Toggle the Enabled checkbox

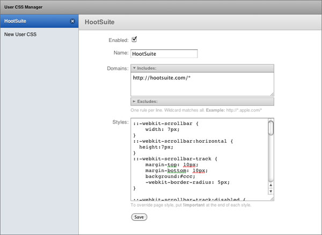(134, 39)
